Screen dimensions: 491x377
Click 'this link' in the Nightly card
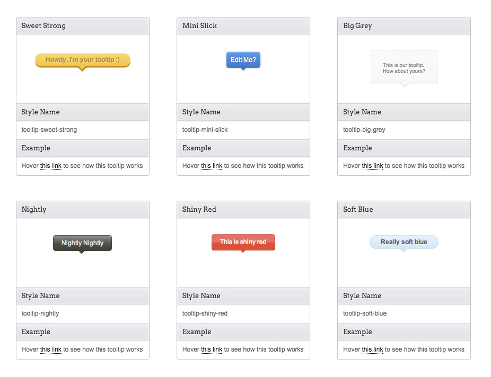point(51,349)
